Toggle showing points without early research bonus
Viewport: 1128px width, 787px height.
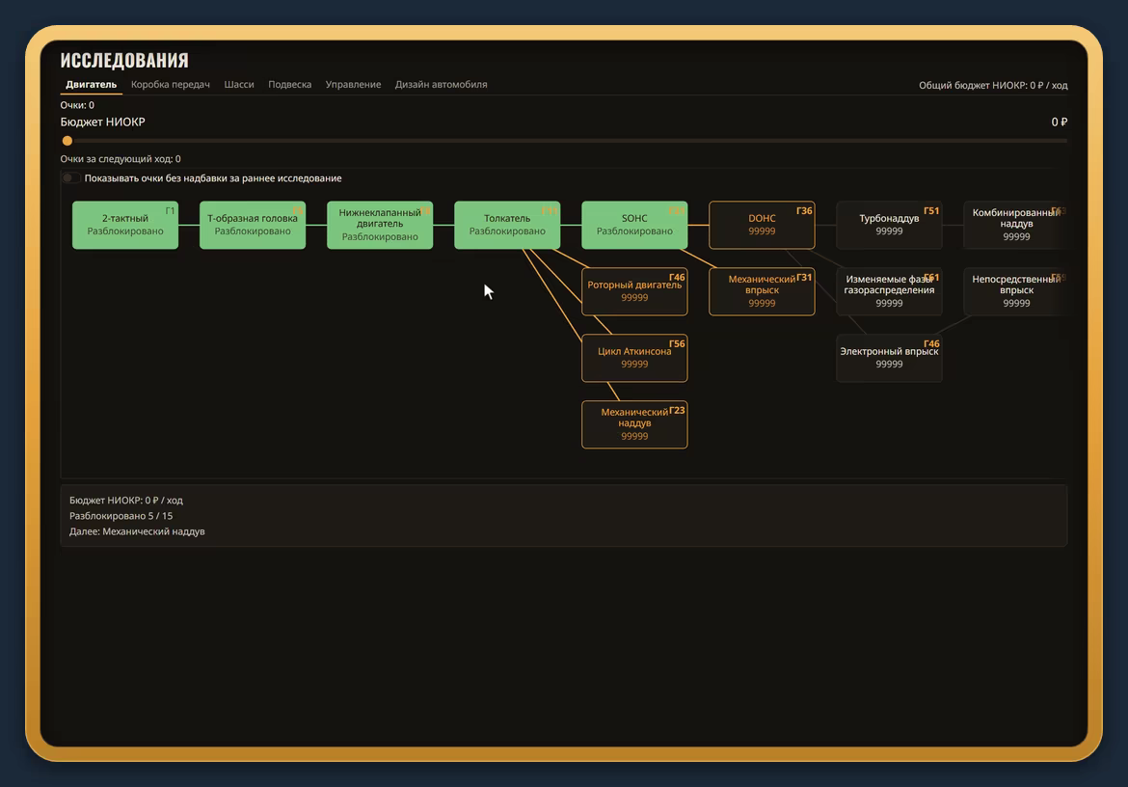(70, 177)
